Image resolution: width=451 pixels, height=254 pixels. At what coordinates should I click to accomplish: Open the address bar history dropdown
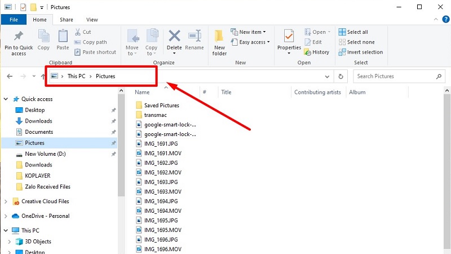pos(327,76)
